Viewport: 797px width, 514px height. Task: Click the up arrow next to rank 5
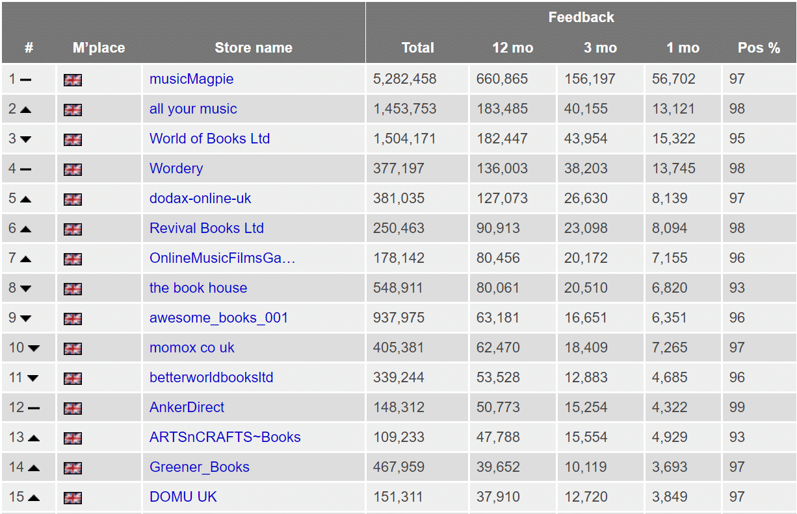point(25,199)
